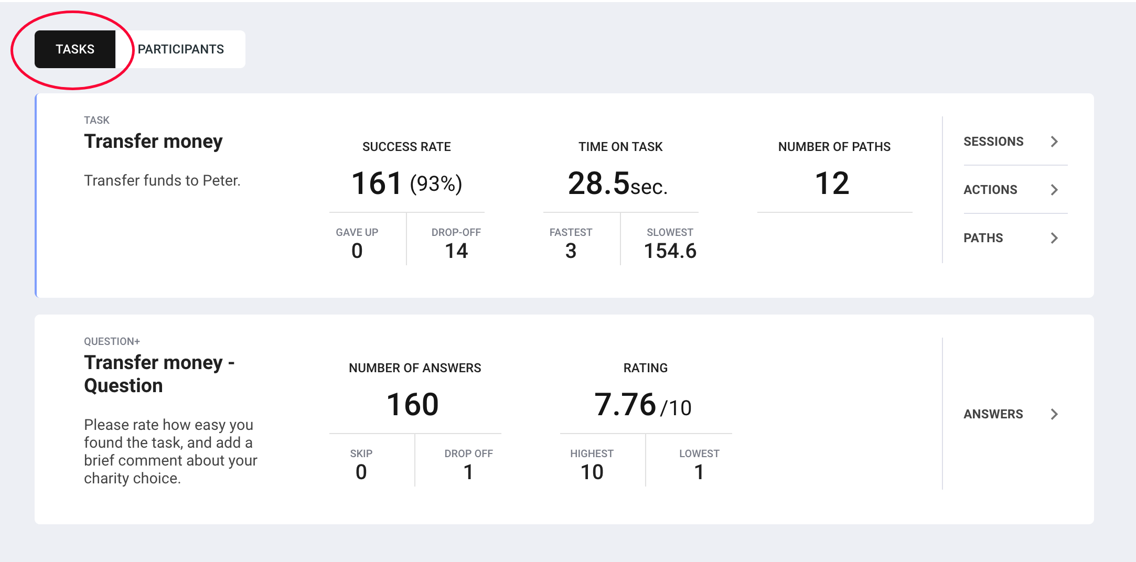Click the drop-off count 14
Viewport: 1136px width, 562px height.
click(x=456, y=251)
